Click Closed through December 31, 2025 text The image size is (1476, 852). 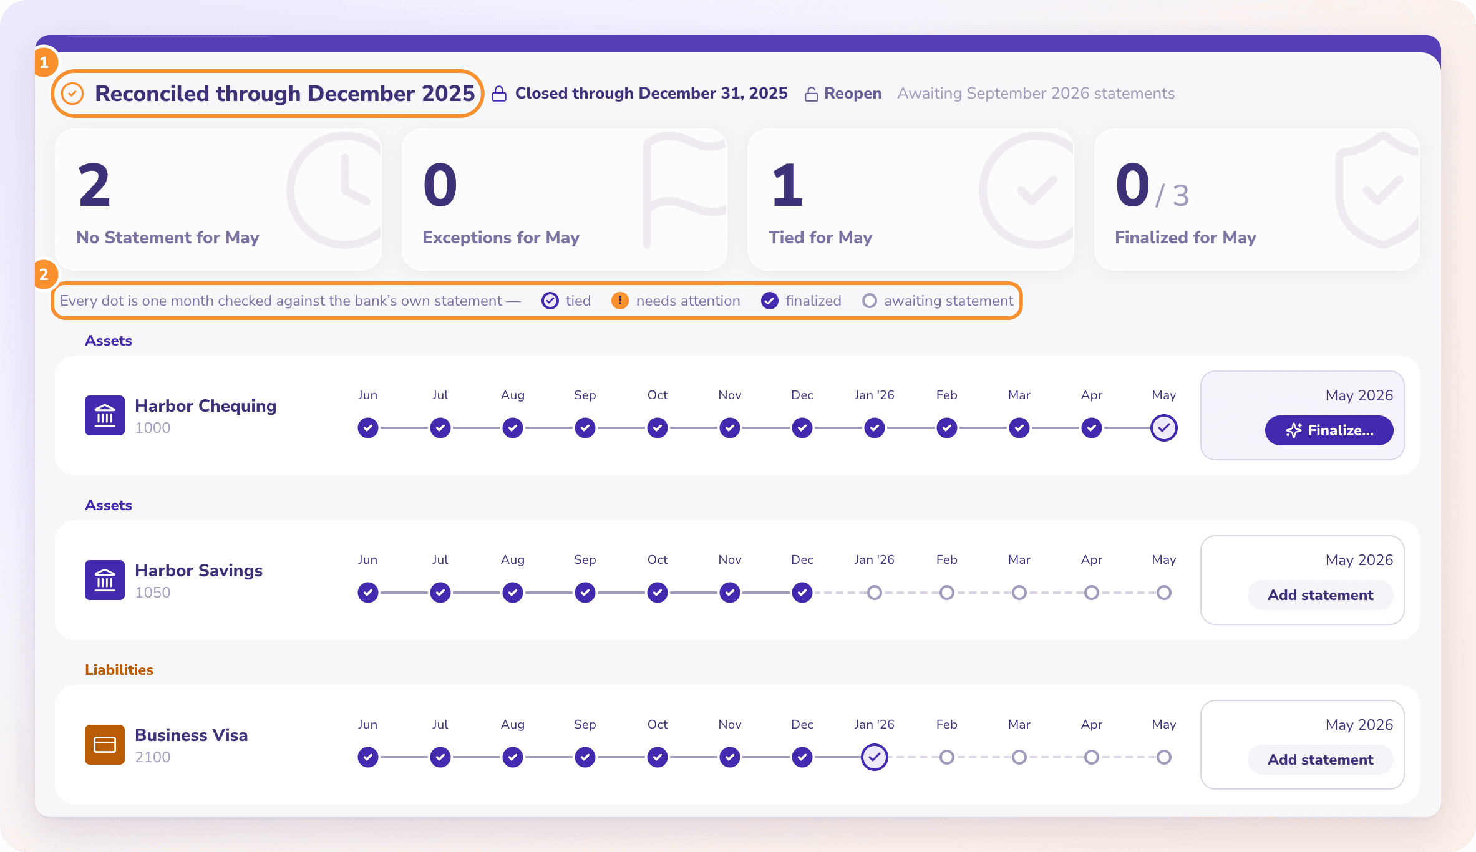coord(651,94)
